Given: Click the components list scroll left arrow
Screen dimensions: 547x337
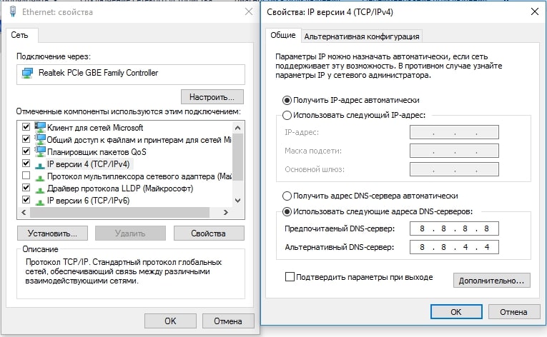Looking at the screenshot, I should point(24,212).
